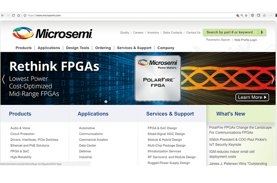
Task: Open Circuit Protection products
Action: [22, 134]
